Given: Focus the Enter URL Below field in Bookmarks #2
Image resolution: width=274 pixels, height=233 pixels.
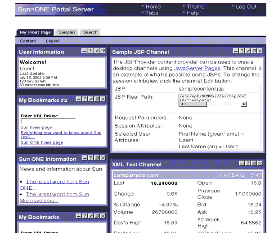Looking at the screenshot, I should coord(48,121).
